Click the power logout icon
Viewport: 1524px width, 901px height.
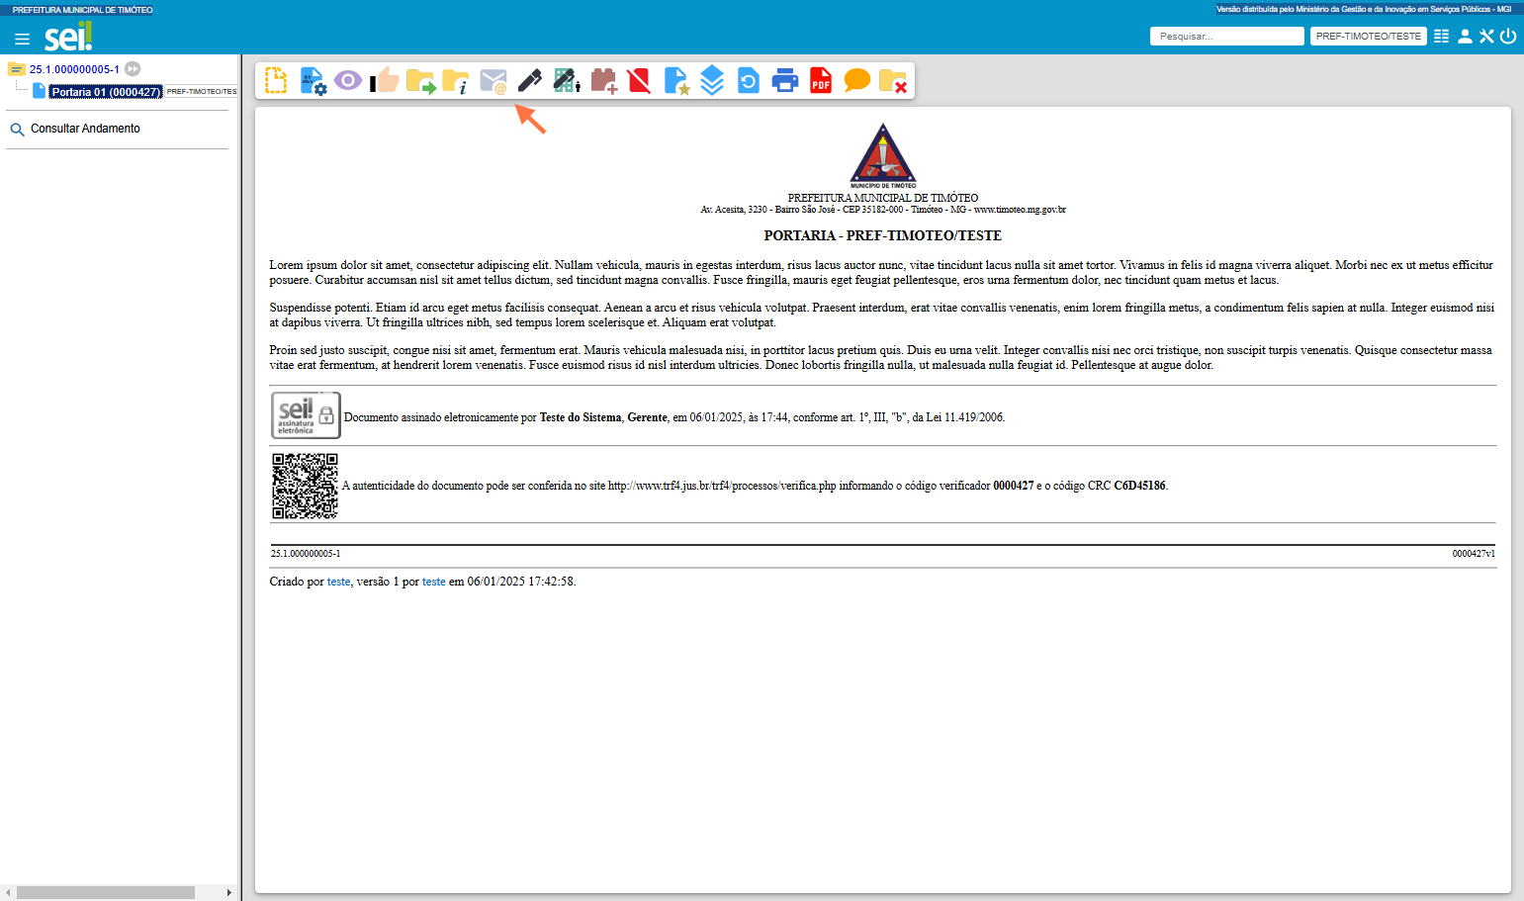click(1508, 36)
